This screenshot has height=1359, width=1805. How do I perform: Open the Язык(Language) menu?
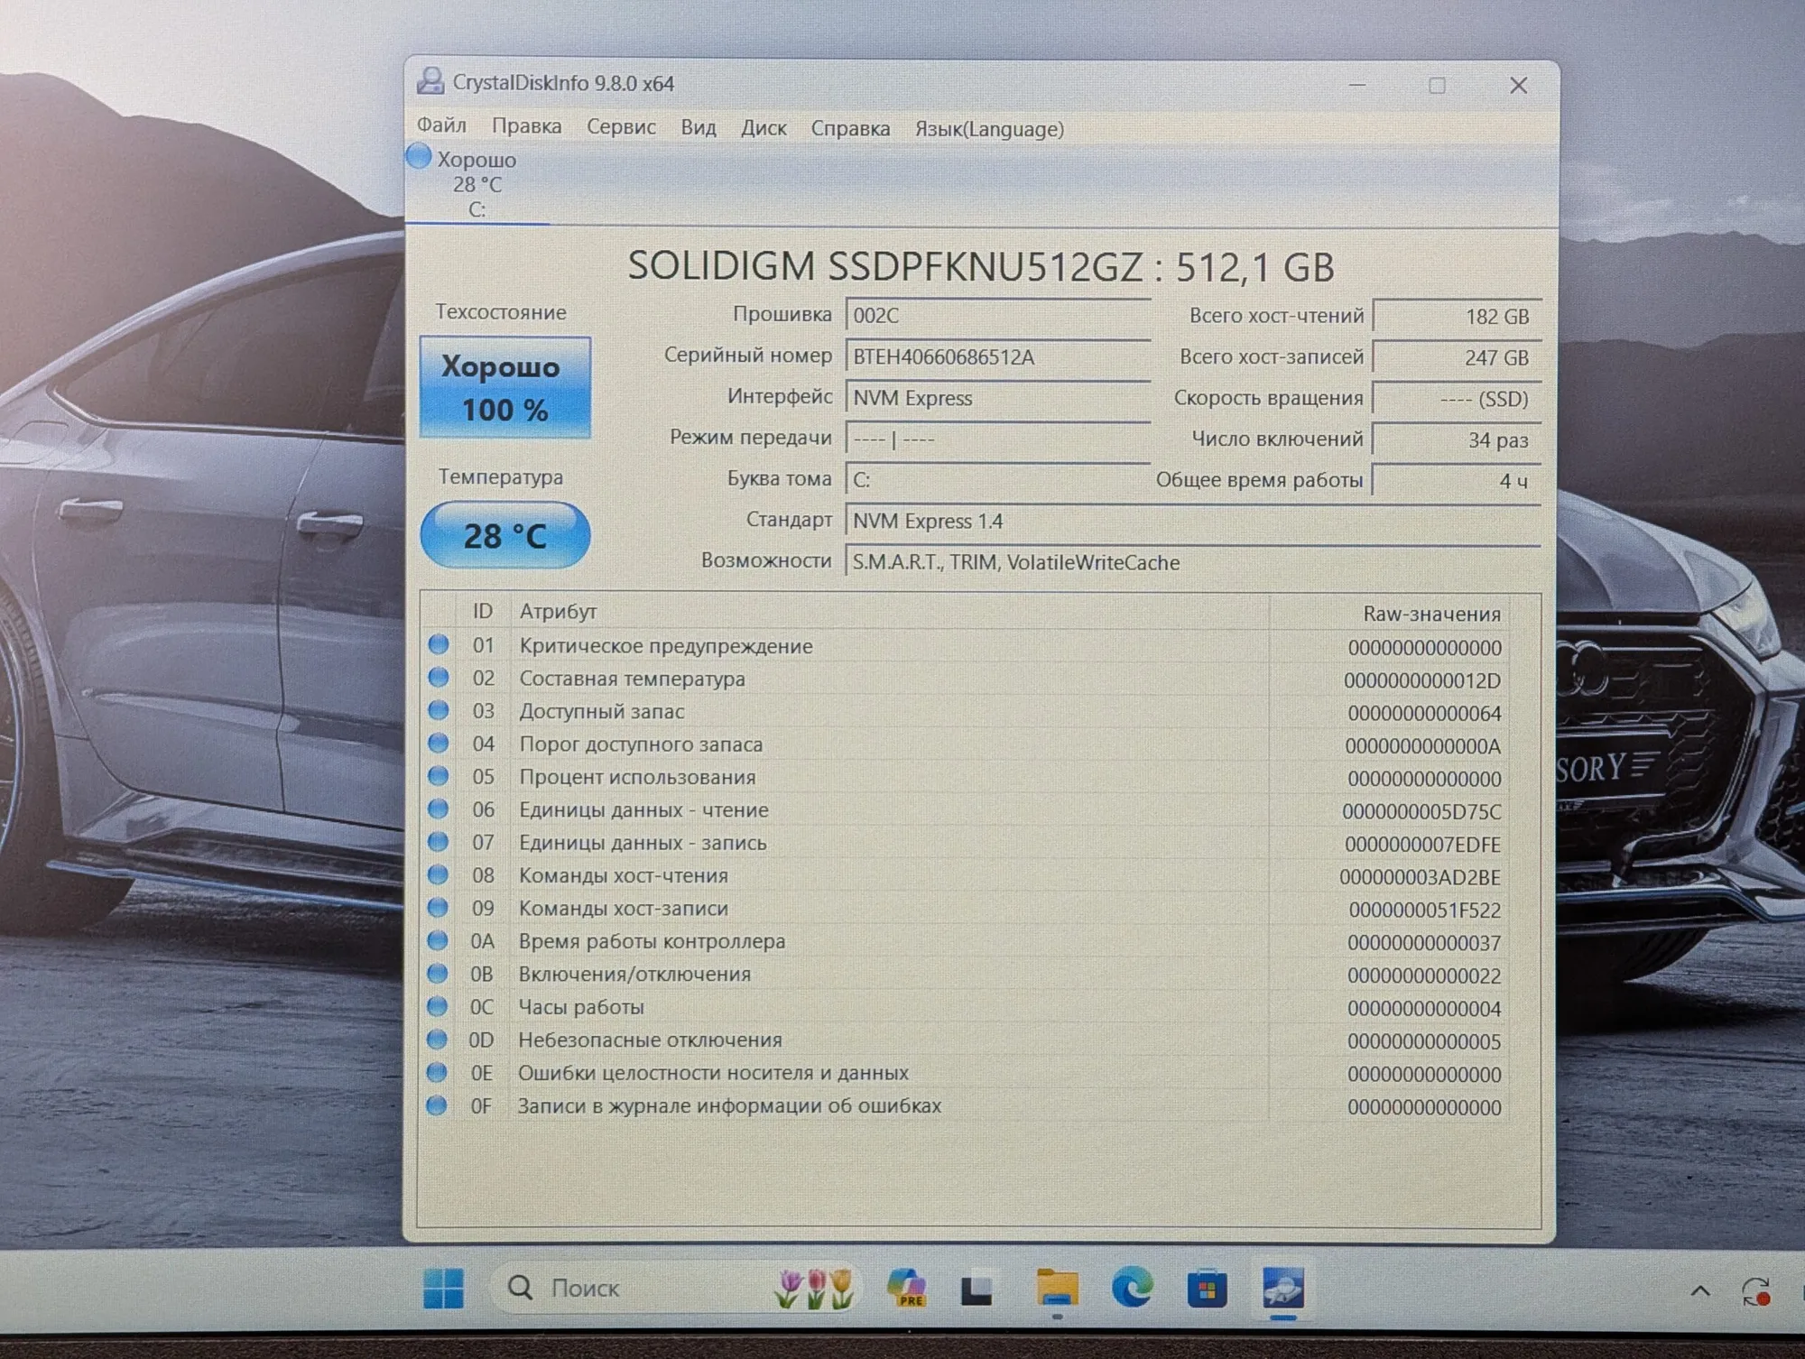pyautogui.click(x=989, y=129)
